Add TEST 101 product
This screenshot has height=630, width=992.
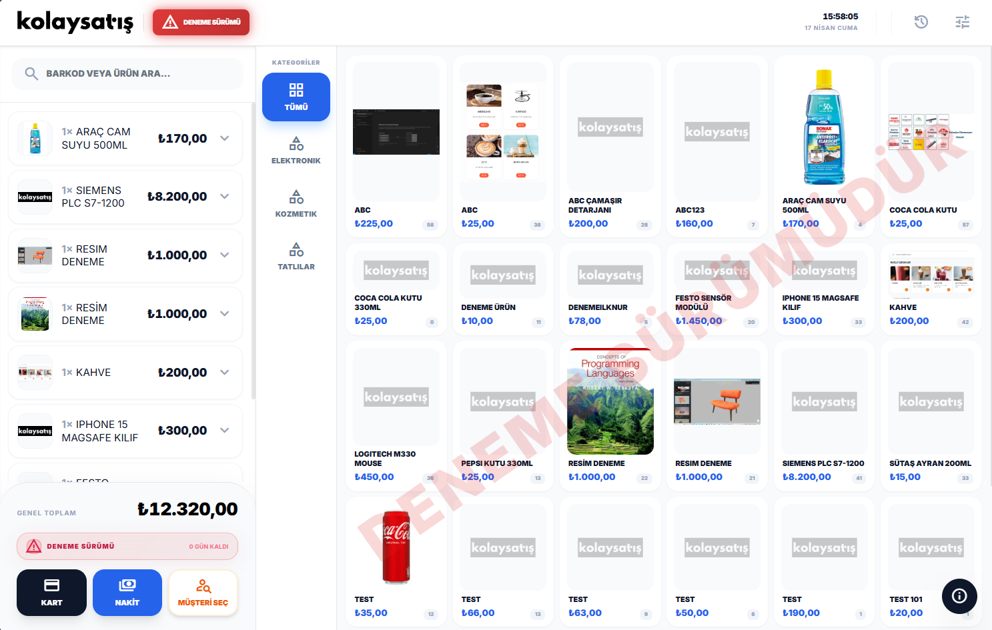(x=931, y=562)
